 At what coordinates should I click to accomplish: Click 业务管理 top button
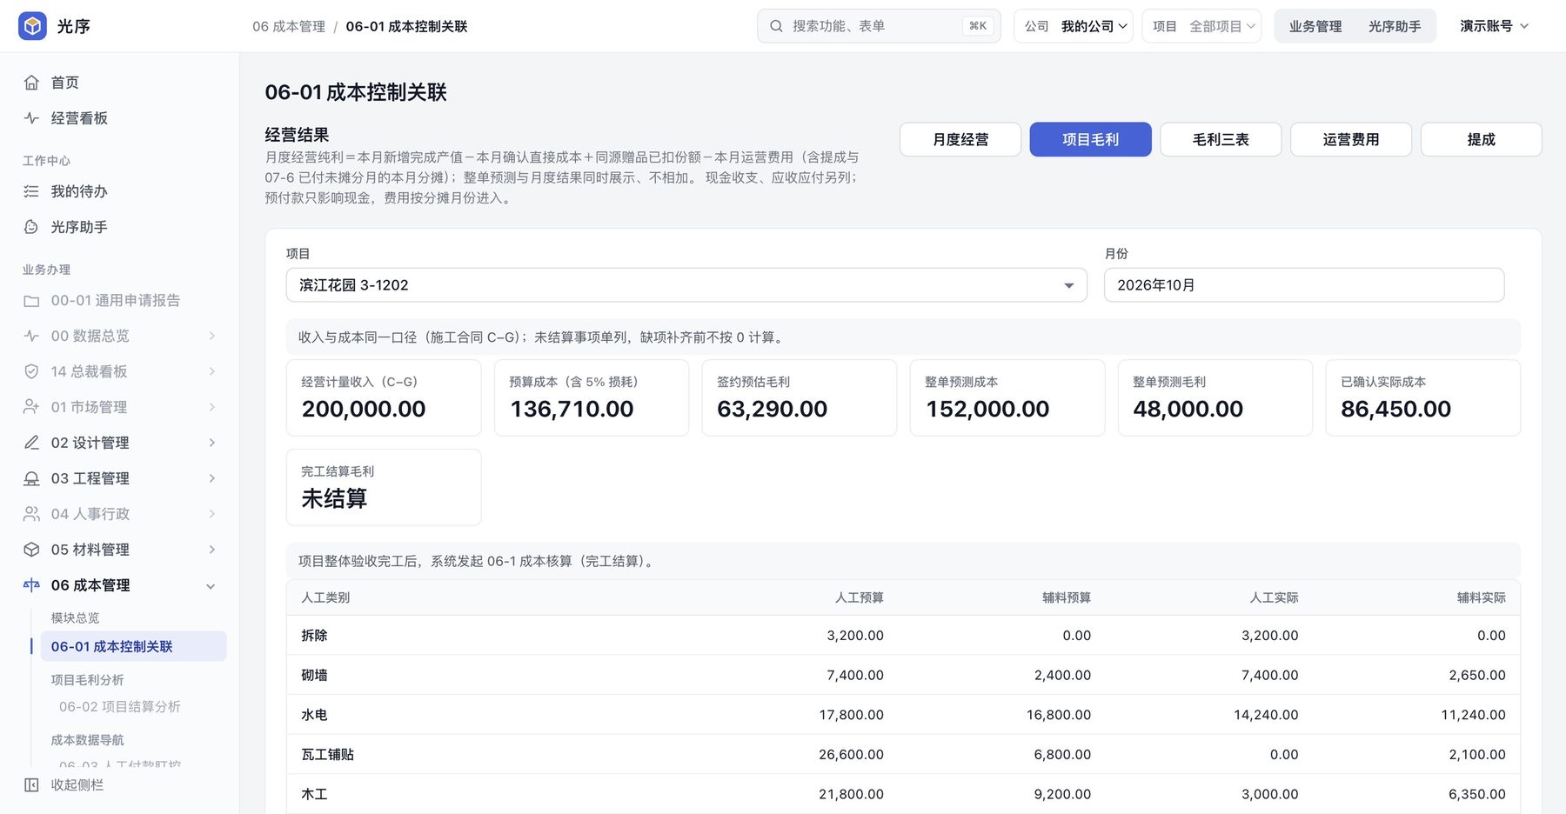1315,26
